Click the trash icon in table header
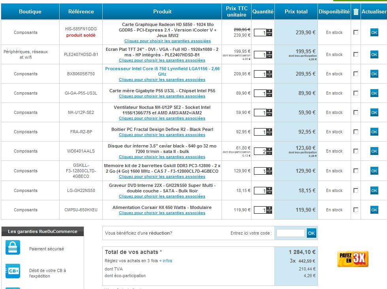The width and height of the screenshot is (387, 289). [x=356, y=12]
